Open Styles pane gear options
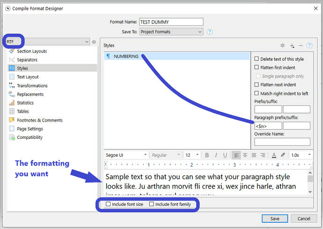This screenshot has width=323, height=229. click(x=283, y=46)
